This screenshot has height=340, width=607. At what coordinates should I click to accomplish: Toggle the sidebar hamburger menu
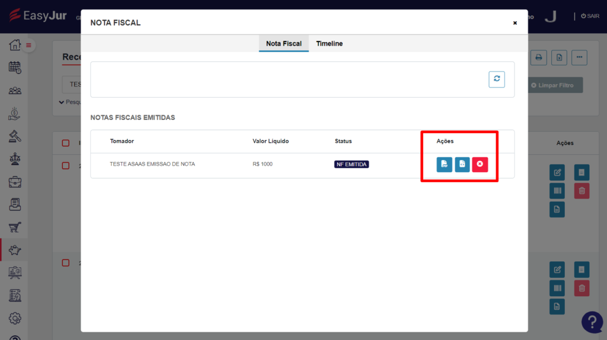[x=28, y=45]
